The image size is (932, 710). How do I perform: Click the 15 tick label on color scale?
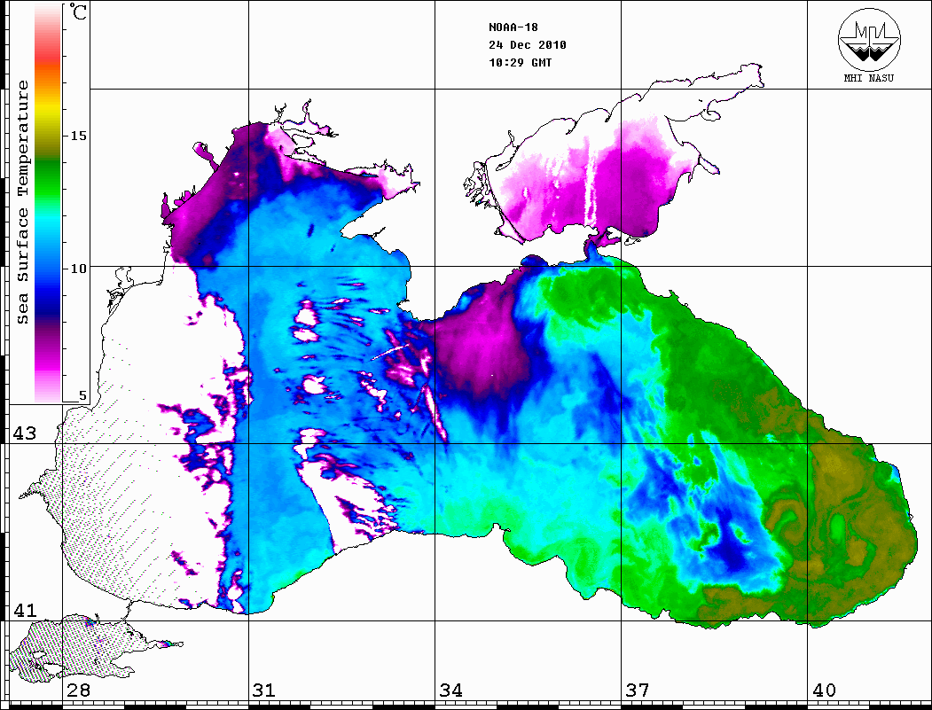coord(78,136)
